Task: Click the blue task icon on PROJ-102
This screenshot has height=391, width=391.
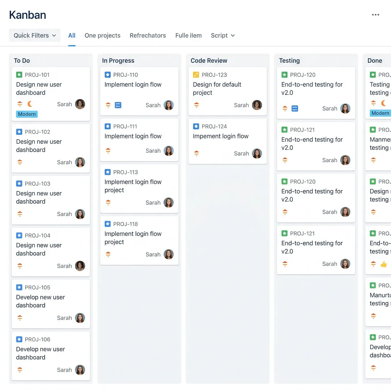Action: pyautogui.click(x=19, y=132)
